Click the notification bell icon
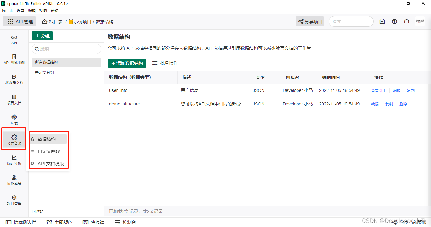The width and height of the screenshot is (431, 227). (407, 21)
